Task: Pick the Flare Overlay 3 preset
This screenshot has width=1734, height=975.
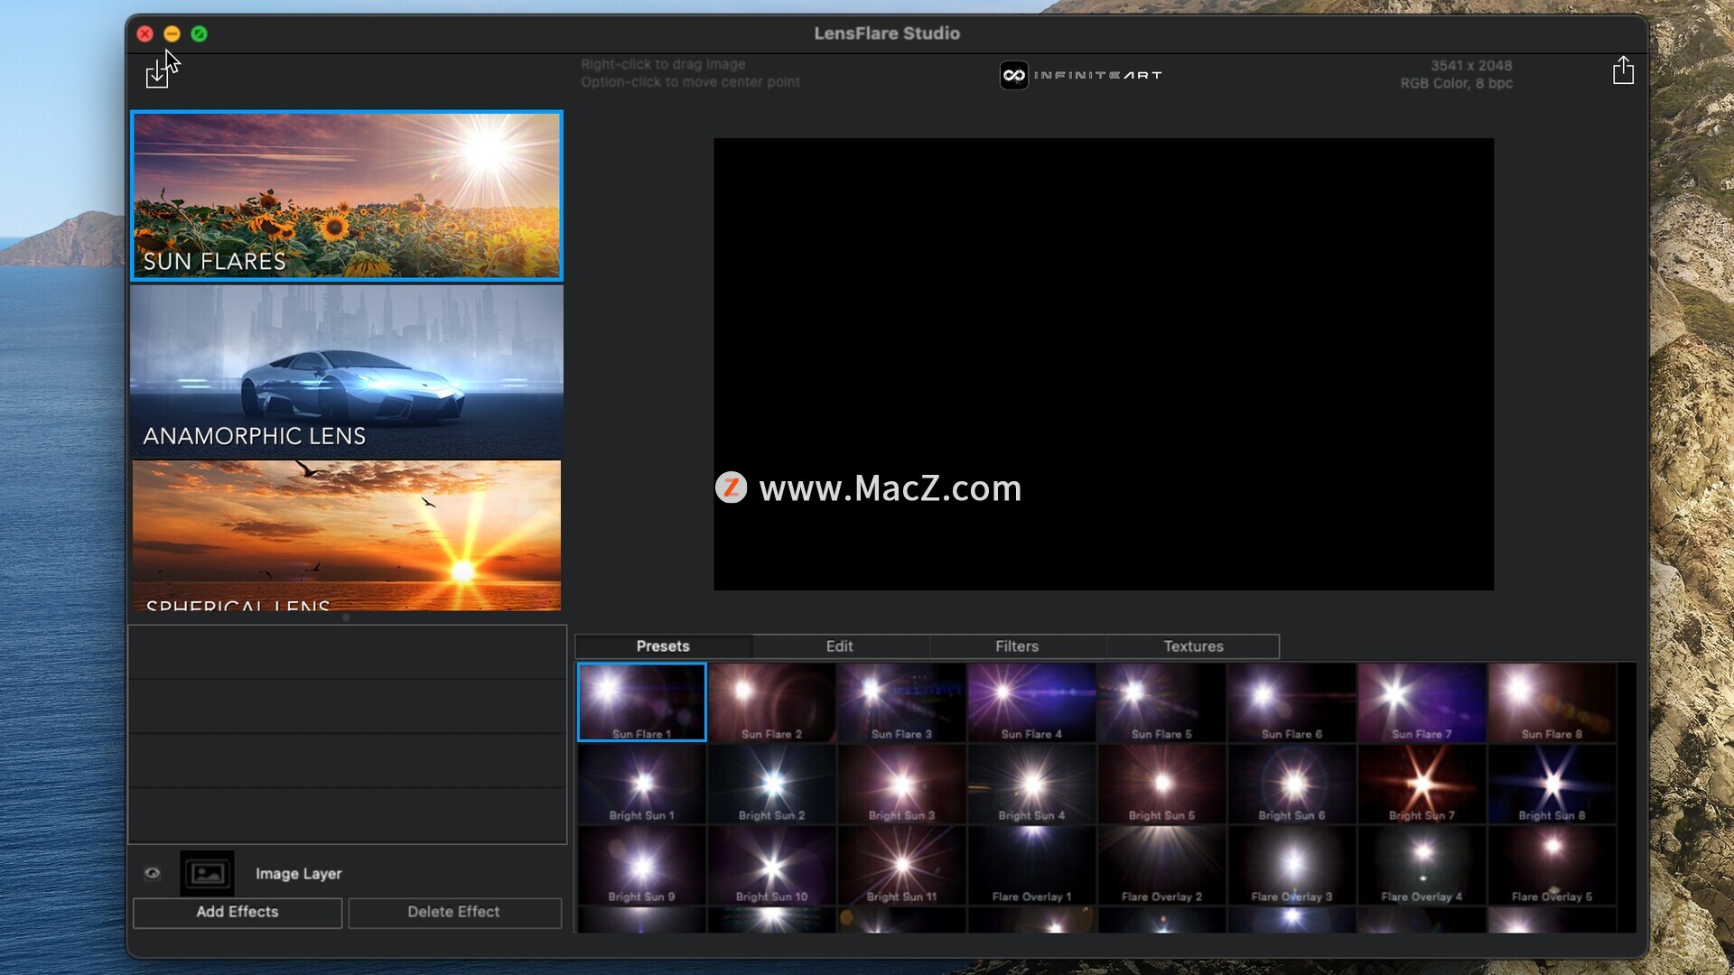Action: click(1292, 865)
